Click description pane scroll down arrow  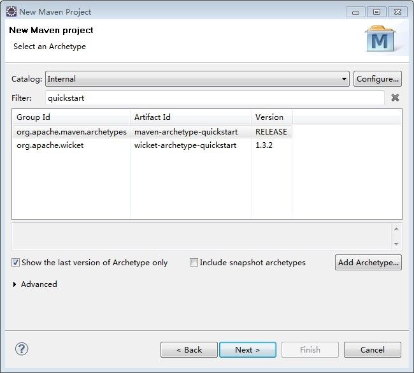coord(396,244)
